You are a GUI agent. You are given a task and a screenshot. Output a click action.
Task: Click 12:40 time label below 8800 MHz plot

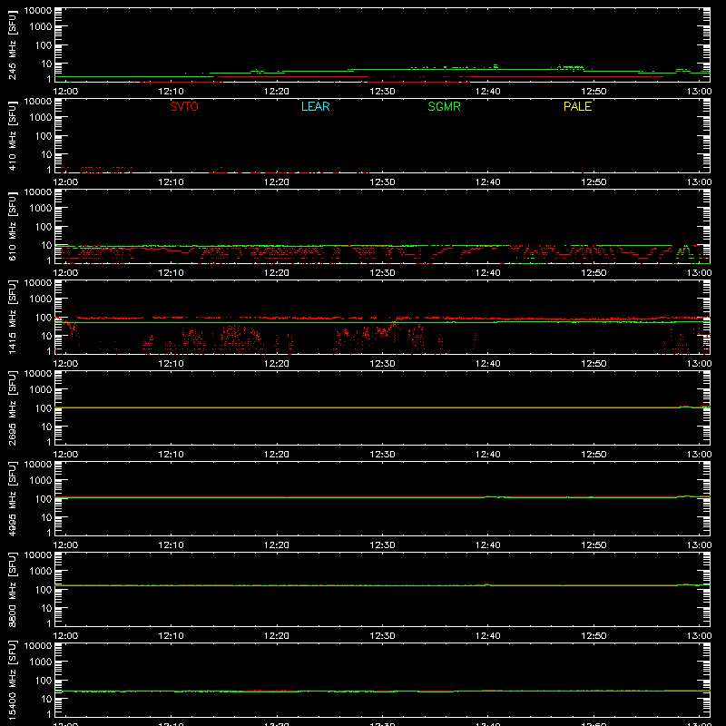coord(488,636)
